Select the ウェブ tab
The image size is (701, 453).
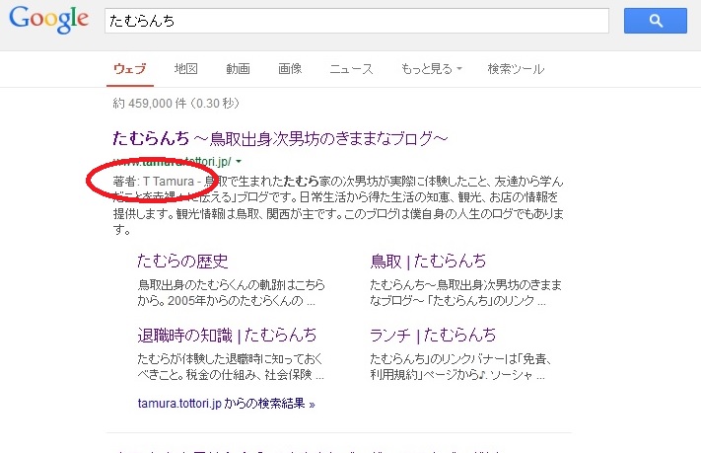(129, 69)
